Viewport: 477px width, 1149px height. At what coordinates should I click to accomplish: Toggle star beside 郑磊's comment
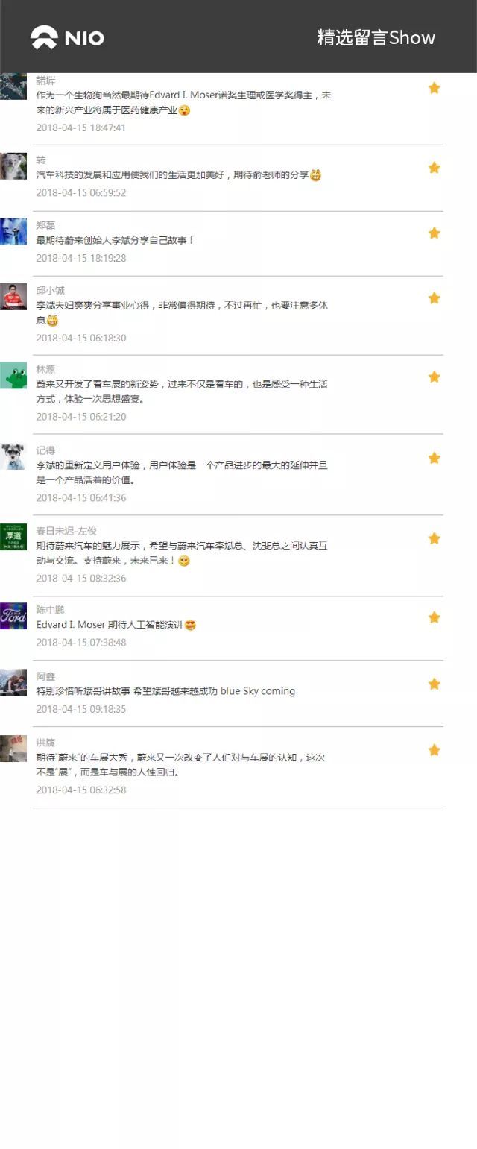[435, 233]
